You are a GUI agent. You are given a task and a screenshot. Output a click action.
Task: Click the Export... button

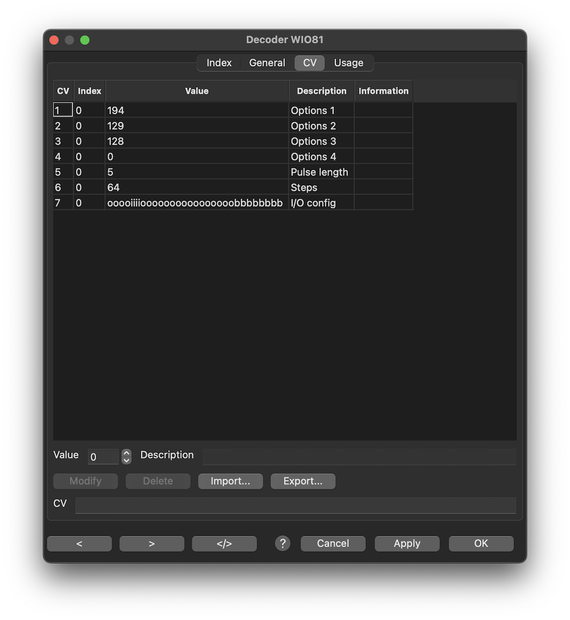tap(303, 481)
